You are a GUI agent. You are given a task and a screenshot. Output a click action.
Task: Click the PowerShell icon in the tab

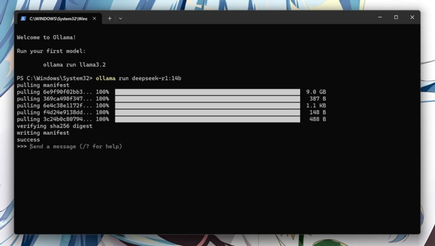pos(24,19)
